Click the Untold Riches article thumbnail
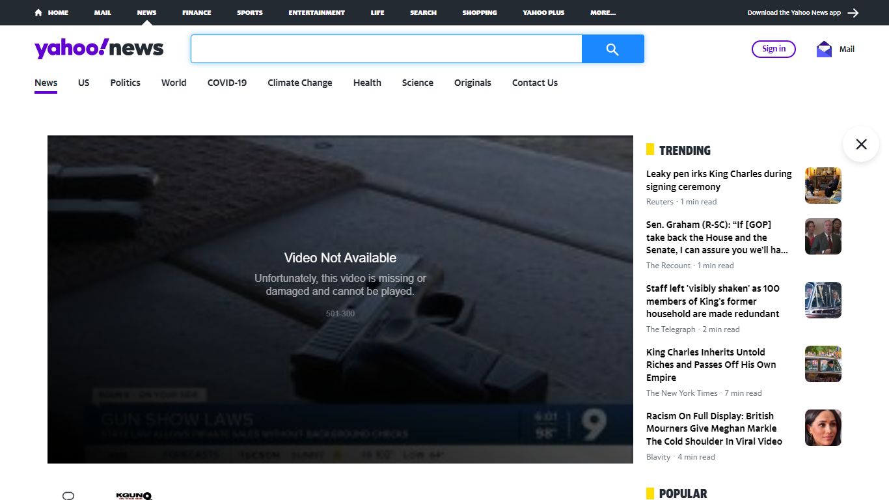This screenshot has height=500, width=889. [x=823, y=364]
